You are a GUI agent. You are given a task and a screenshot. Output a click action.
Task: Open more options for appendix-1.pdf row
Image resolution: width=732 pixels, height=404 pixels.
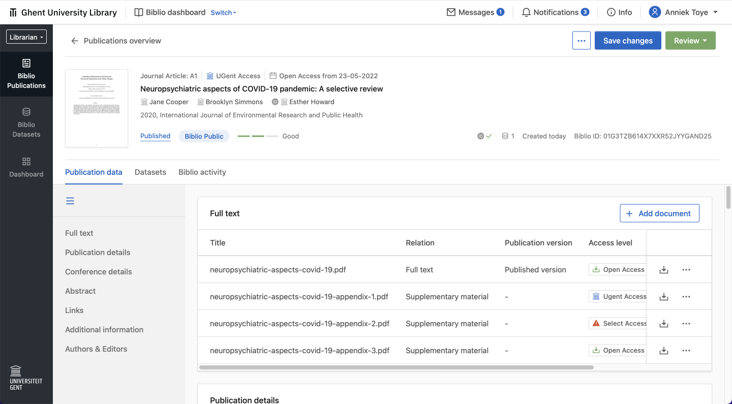pyautogui.click(x=686, y=296)
